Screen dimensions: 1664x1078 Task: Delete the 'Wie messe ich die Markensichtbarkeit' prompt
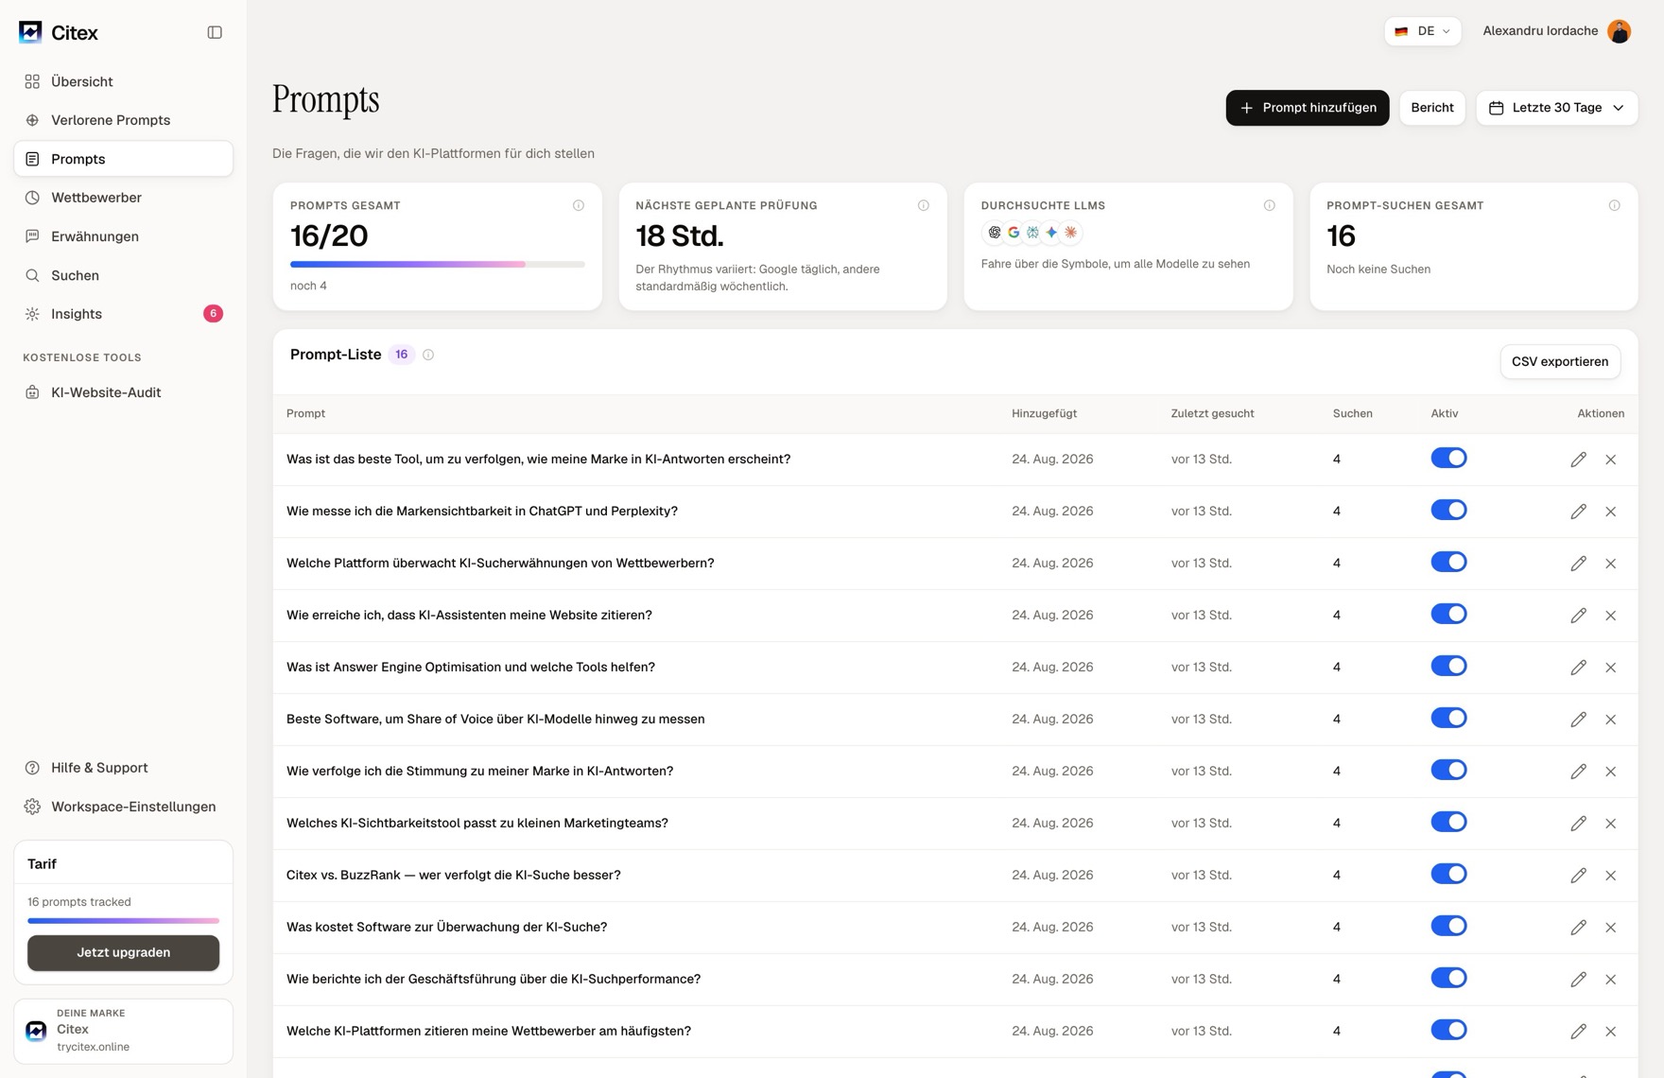tap(1610, 512)
